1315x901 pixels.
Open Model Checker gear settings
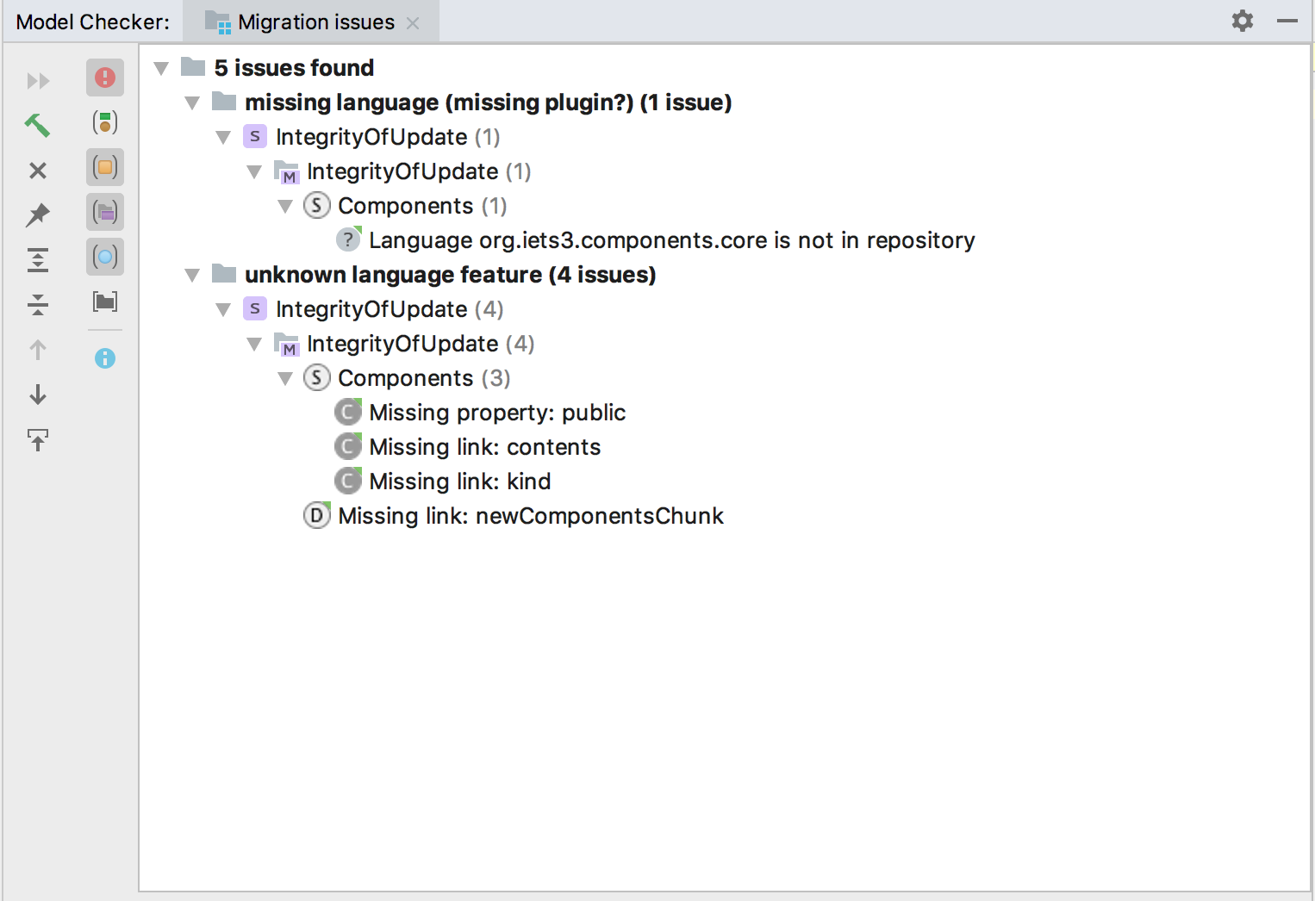coord(1242,22)
